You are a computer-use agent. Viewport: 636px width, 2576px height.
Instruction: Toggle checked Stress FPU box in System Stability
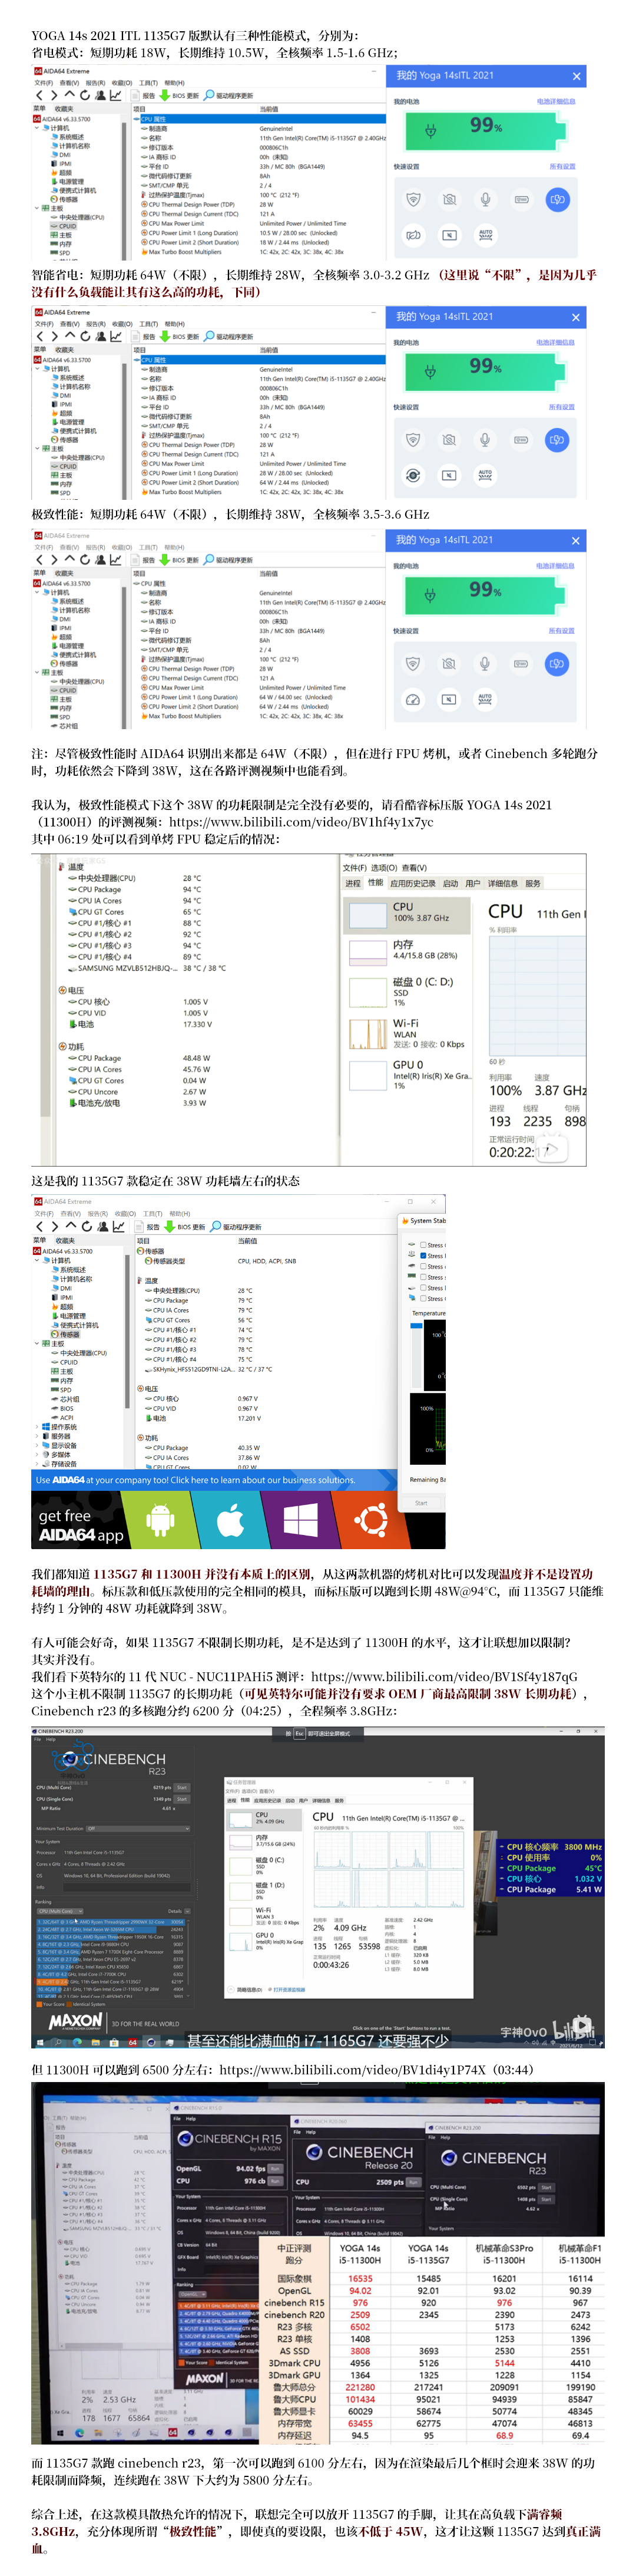[x=422, y=1256]
